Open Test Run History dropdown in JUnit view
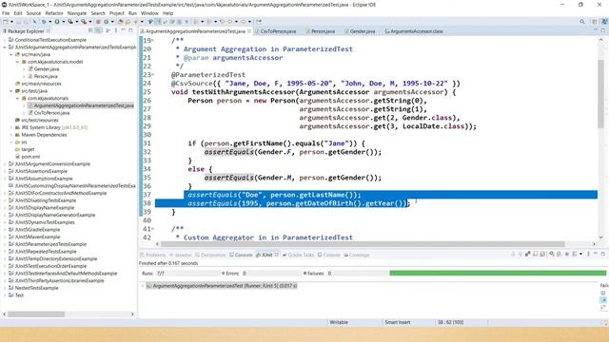609x342 pixels. click(x=580, y=254)
